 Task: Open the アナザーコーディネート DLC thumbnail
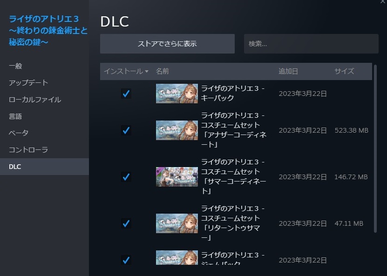[177, 130]
